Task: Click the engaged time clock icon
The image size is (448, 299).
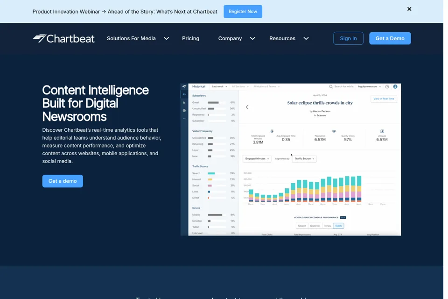Action: [x=272, y=131]
